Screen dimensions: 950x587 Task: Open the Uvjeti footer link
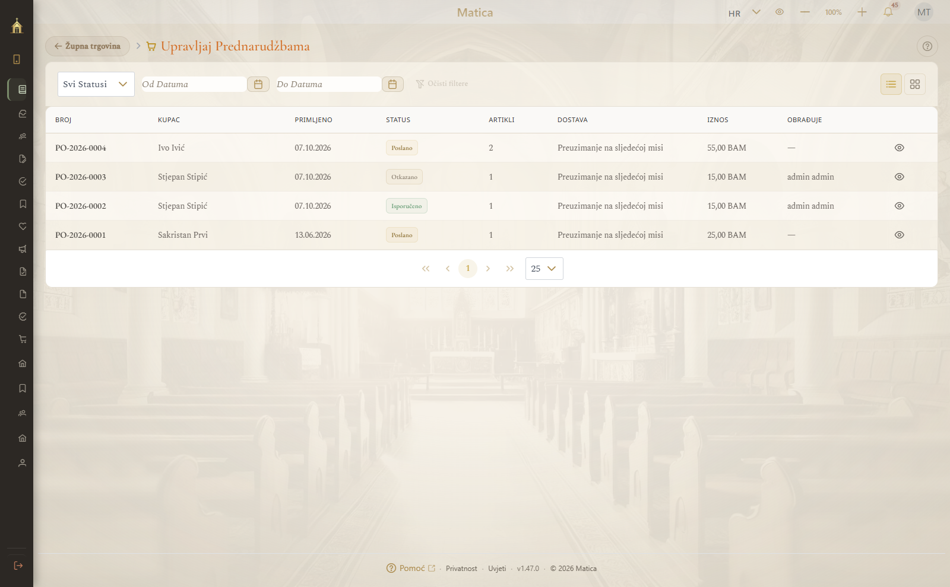497,569
